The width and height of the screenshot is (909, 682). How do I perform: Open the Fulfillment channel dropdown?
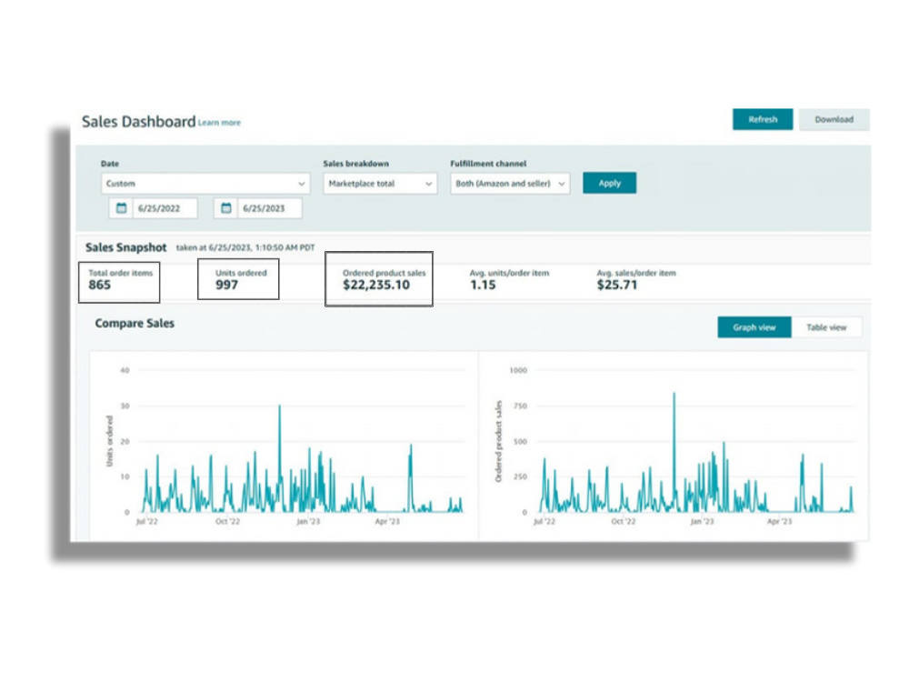click(510, 184)
